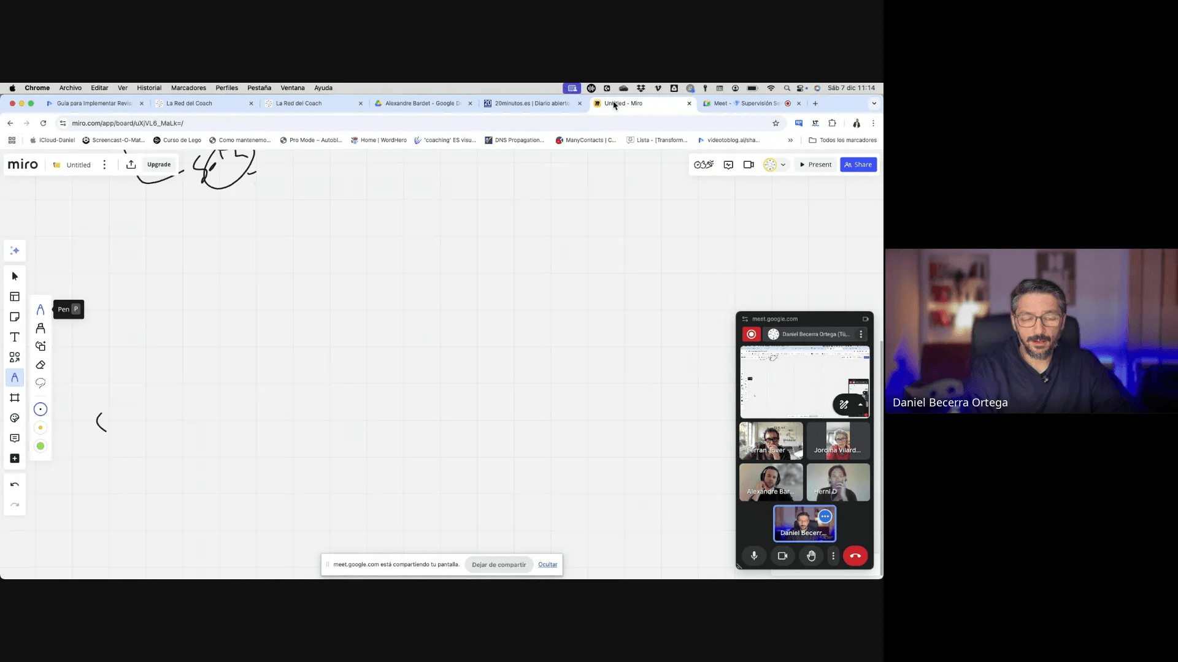Open Archivo menu in macOS menu bar
This screenshot has width=1178, height=662.
click(x=71, y=87)
